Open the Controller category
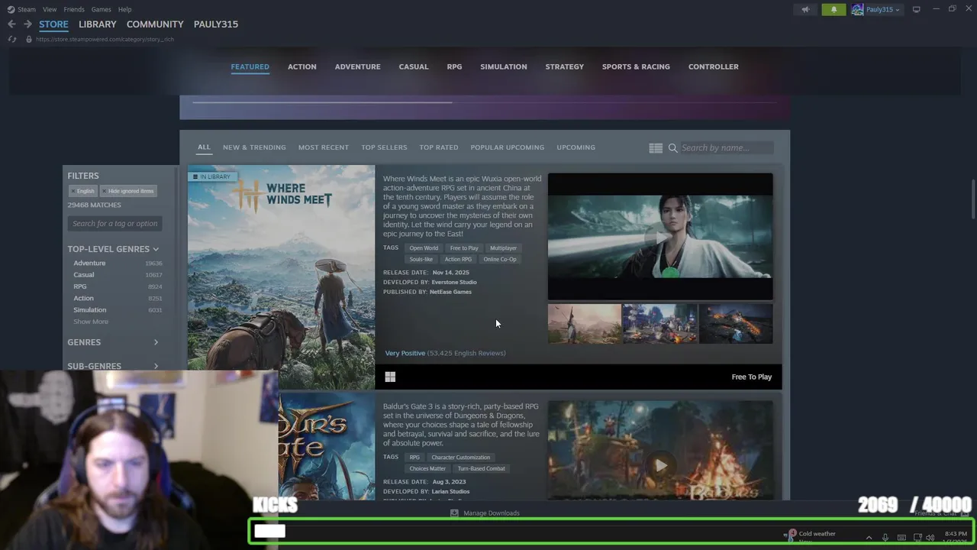This screenshot has width=977, height=550. point(714,66)
